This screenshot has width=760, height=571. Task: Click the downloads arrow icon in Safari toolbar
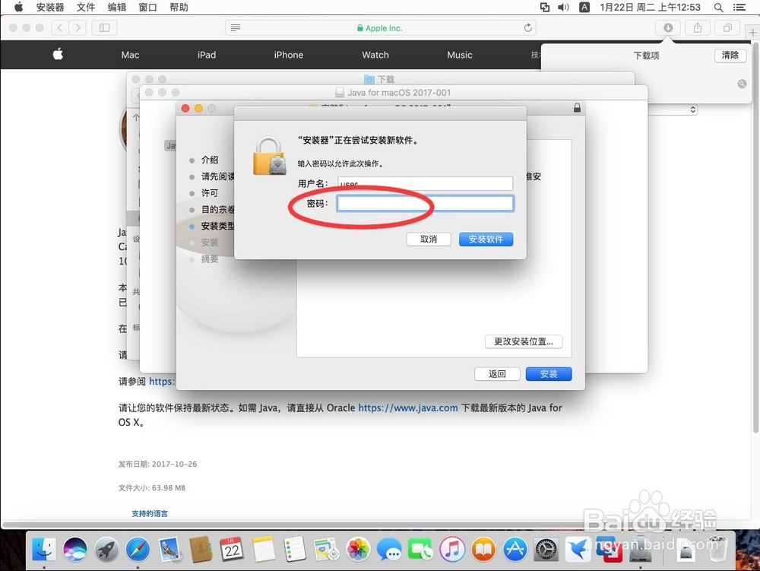click(668, 27)
